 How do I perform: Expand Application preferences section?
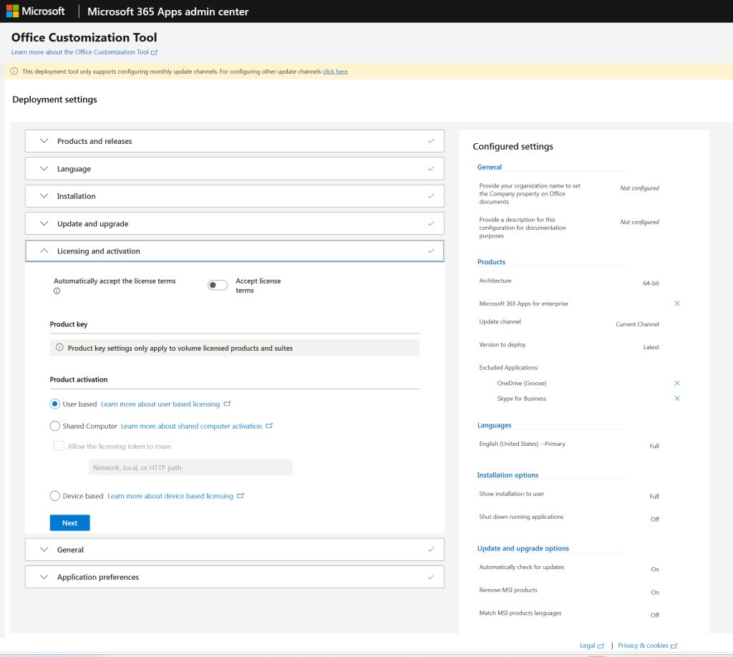pyautogui.click(x=44, y=577)
